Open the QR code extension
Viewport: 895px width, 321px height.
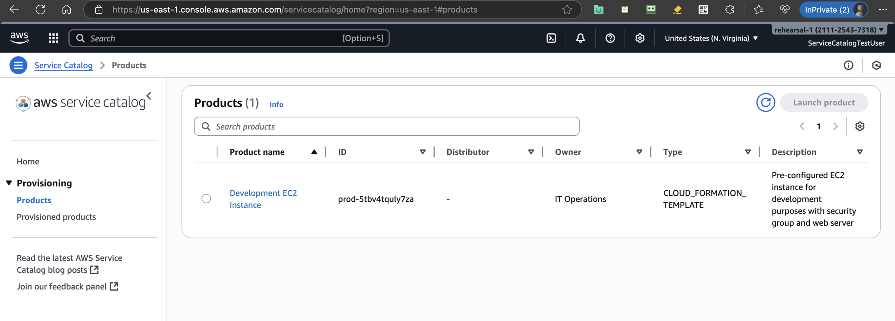(703, 10)
